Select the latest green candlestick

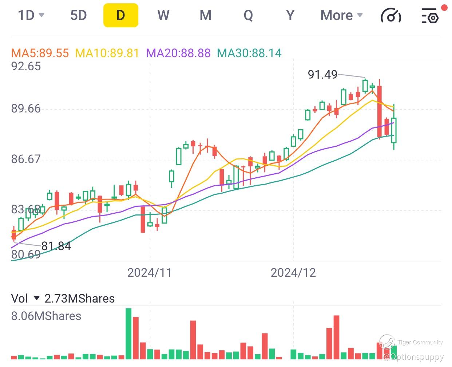point(394,130)
